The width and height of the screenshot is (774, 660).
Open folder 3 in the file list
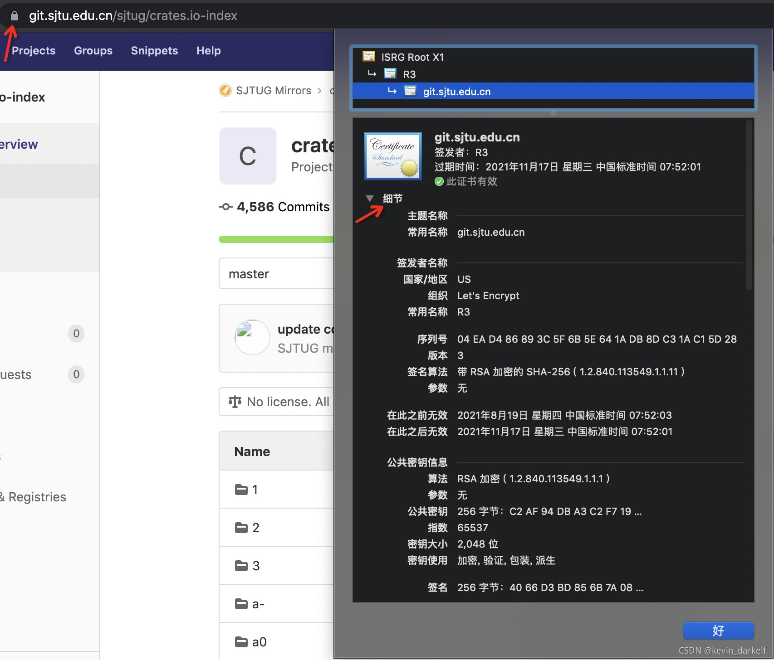tap(256, 566)
